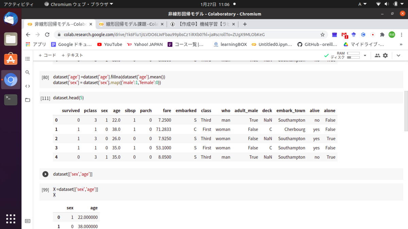
Task: Open the Untitled0.ipynb bookmark
Action: click(x=272, y=44)
